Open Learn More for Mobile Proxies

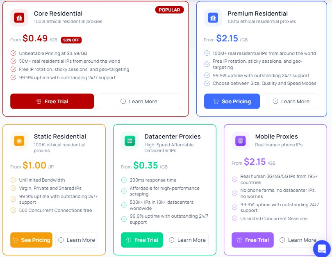(298, 240)
